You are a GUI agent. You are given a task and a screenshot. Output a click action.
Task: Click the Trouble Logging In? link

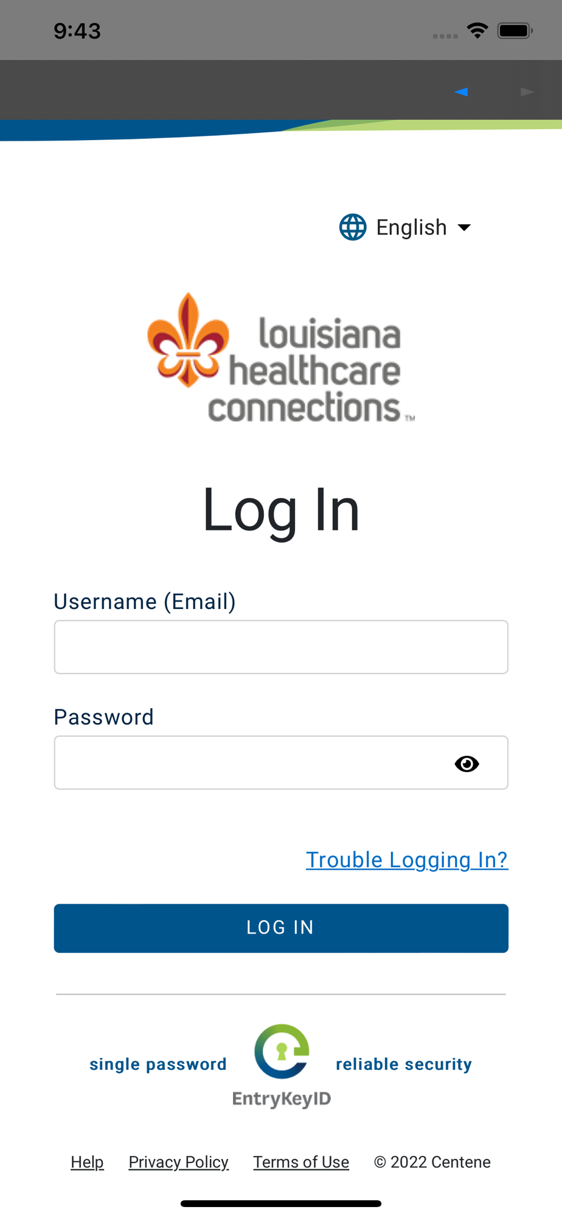coord(407,860)
